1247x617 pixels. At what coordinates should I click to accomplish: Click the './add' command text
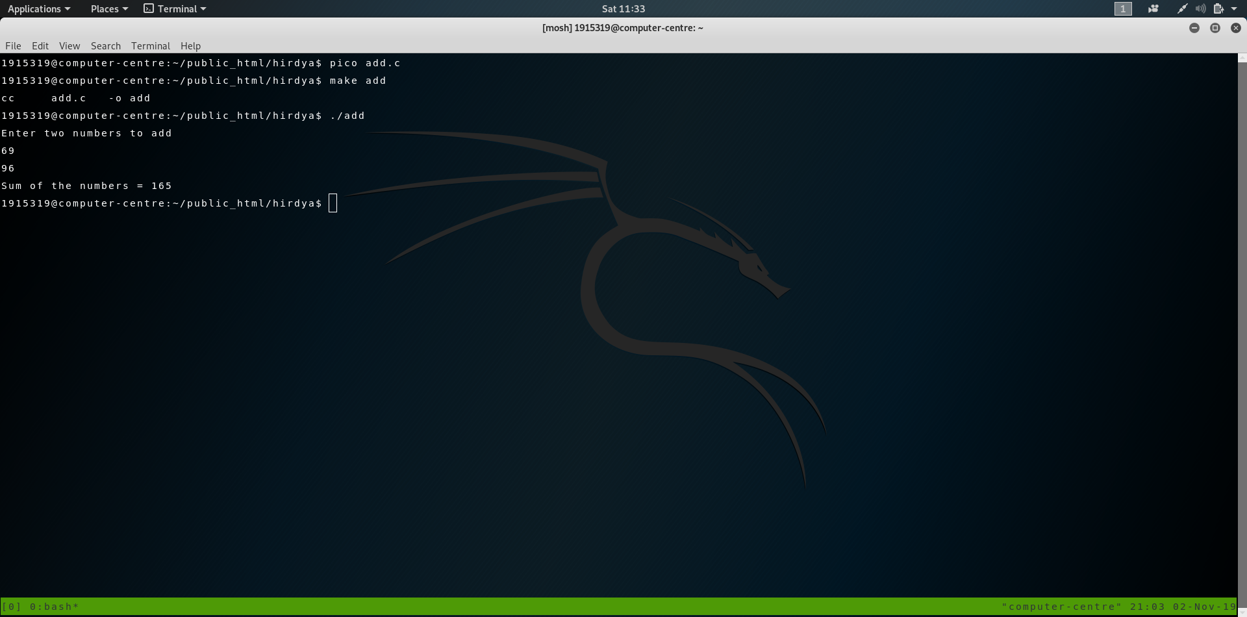pyautogui.click(x=347, y=116)
